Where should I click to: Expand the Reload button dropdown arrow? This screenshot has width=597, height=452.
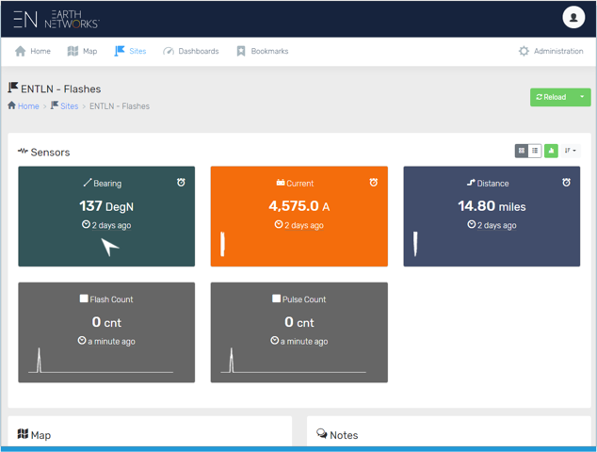point(582,97)
